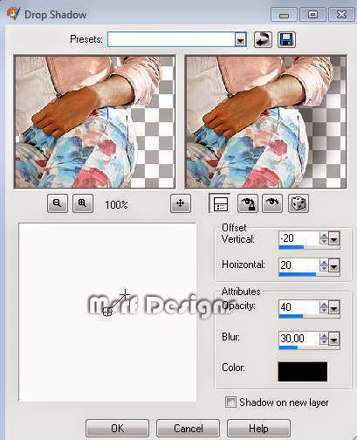Viewport: 357px width, 440px height.
Task: Click the Cancel button
Action: click(188, 429)
